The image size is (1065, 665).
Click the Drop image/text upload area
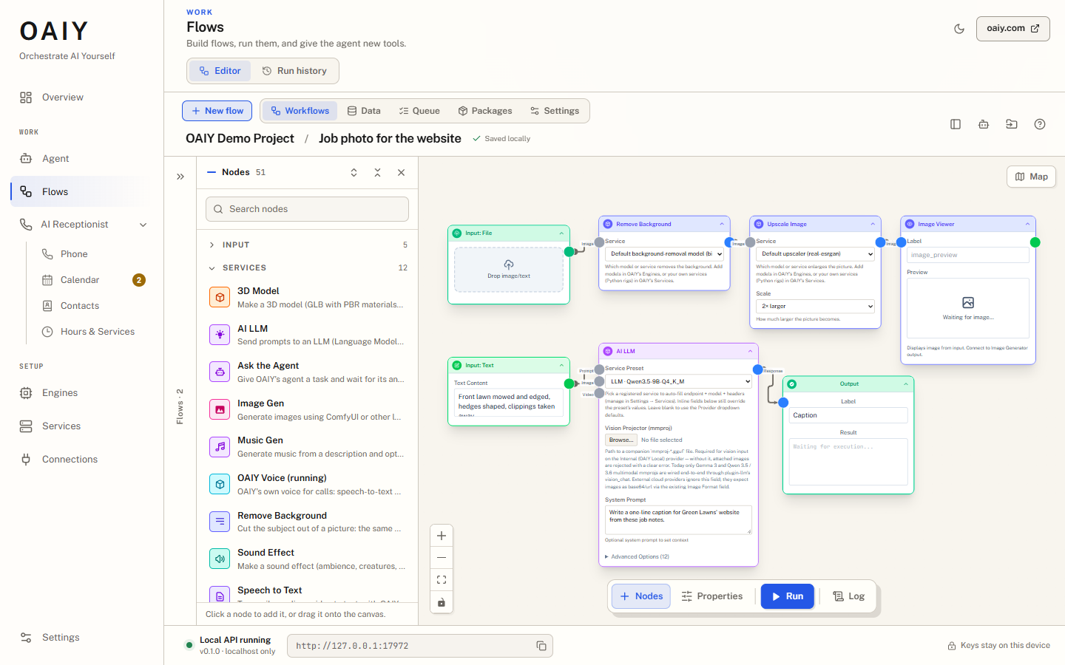[x=509, y=270]
